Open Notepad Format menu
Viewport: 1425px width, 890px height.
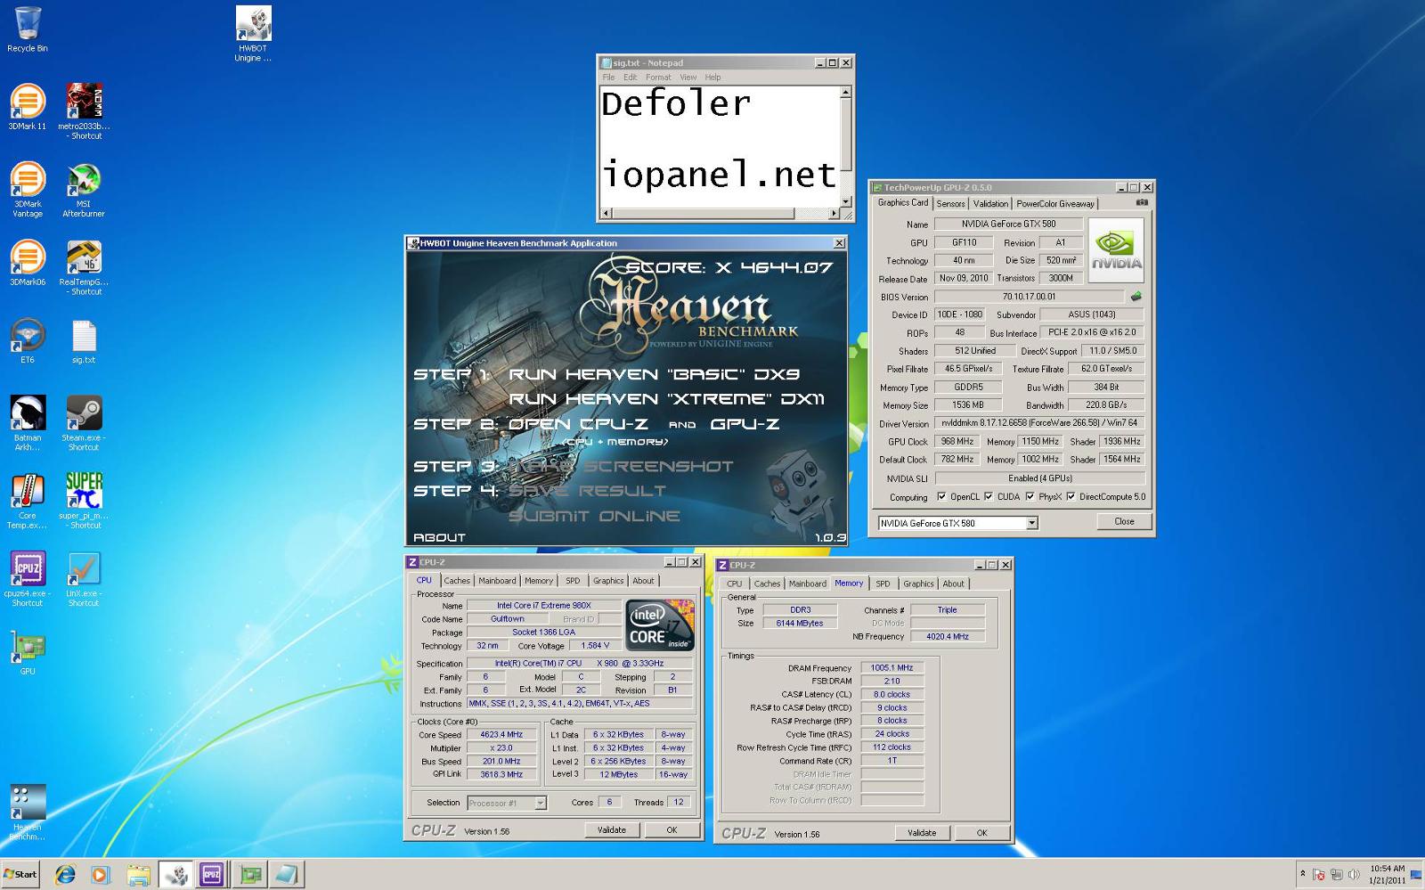coord(658,78)
